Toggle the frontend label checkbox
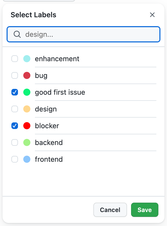167x226 pixels. pyautogui.click(x=15, y=159)
